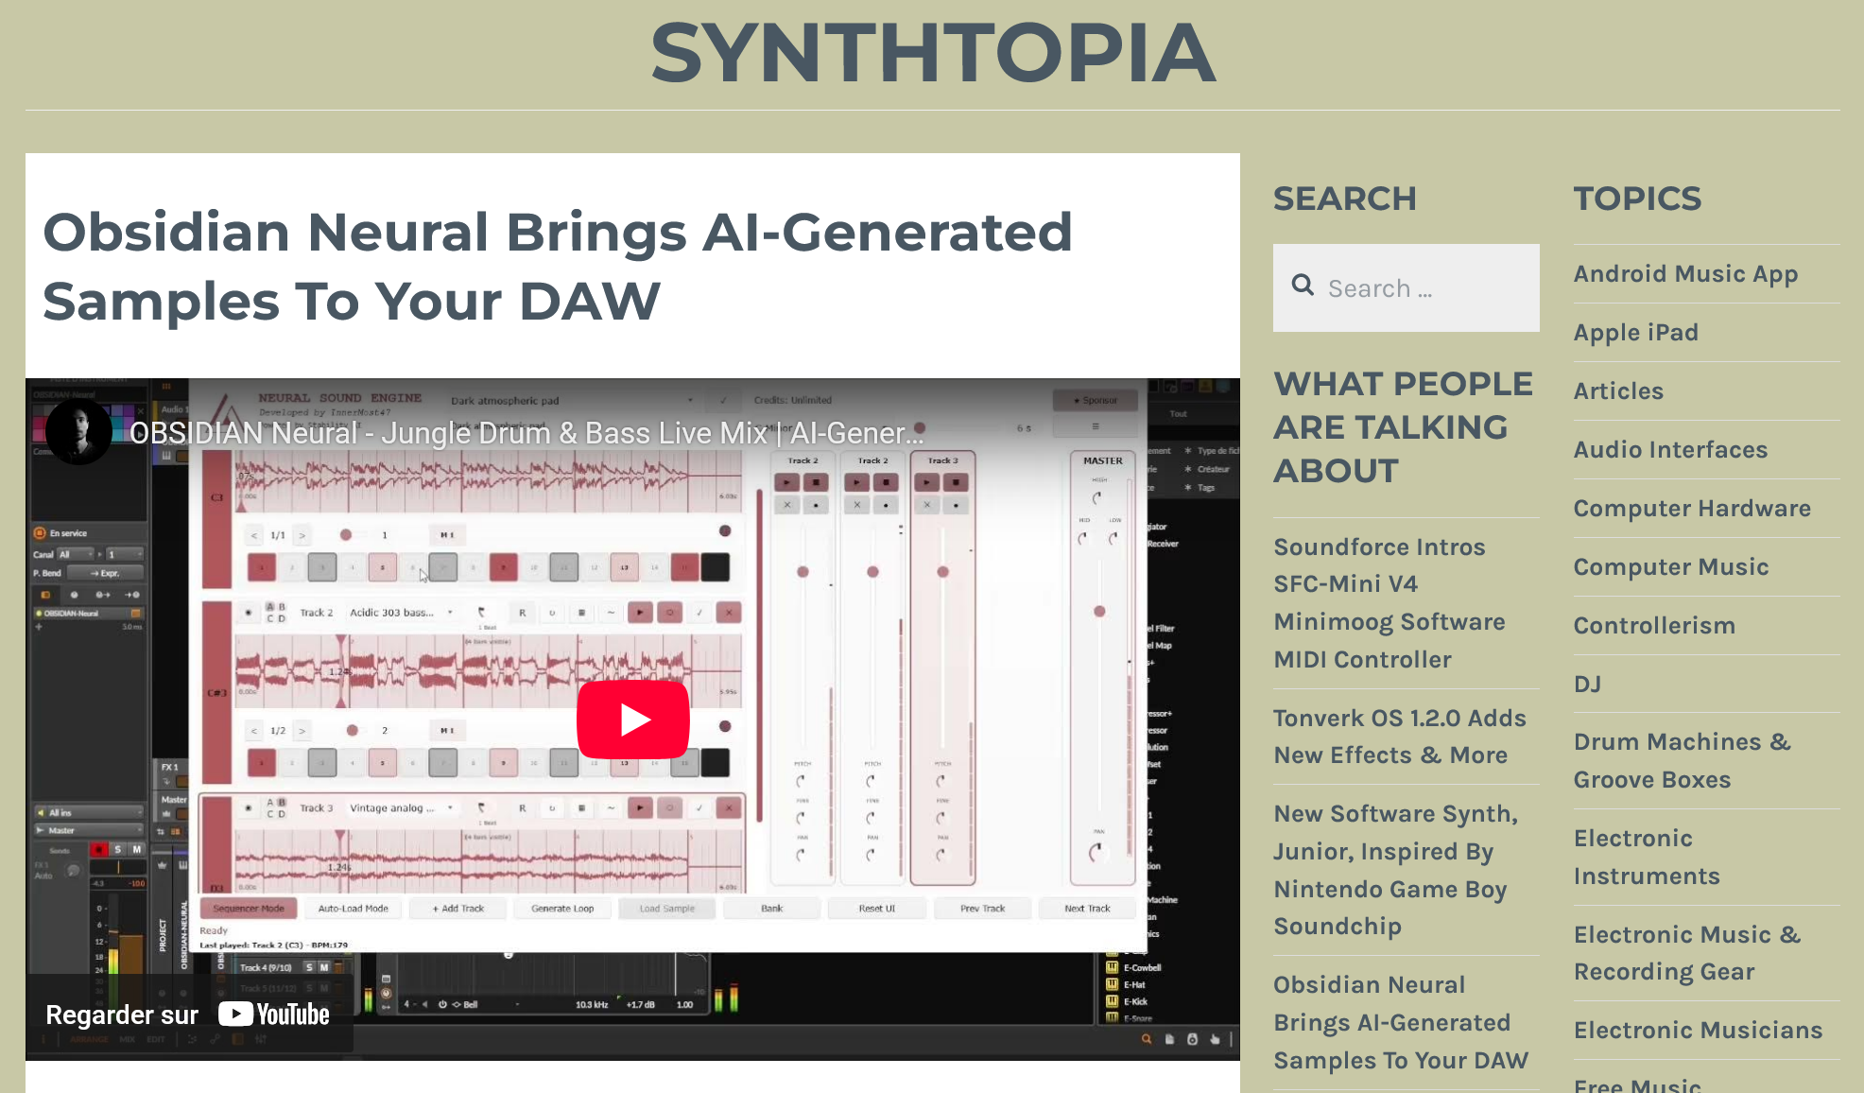
Task: Select the 'Electronic Musicians' topic
Action: click(x=1698, y=1031)
